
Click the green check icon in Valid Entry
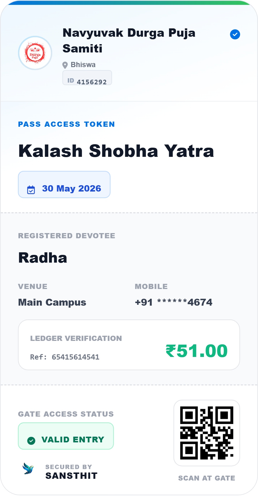(31, 441)
